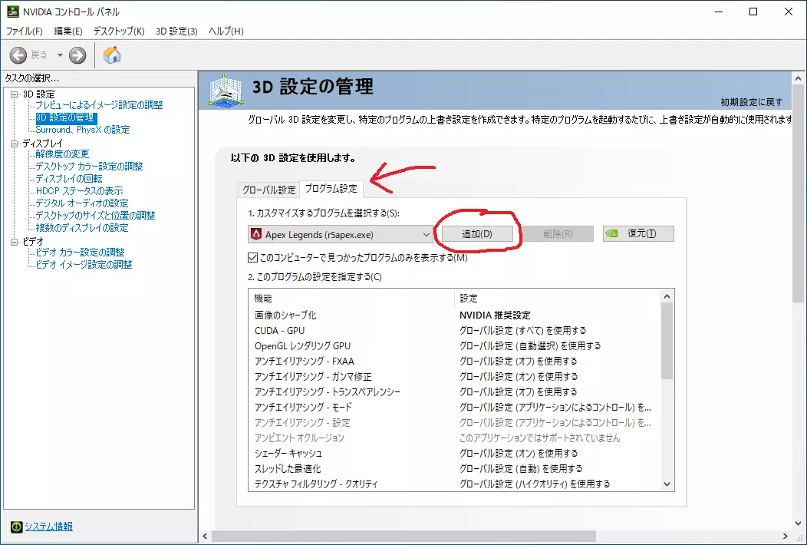This screenshot has height=545, width=807.
Task: Select the プログラム設定 tab
Action: (x=331, y=189)
